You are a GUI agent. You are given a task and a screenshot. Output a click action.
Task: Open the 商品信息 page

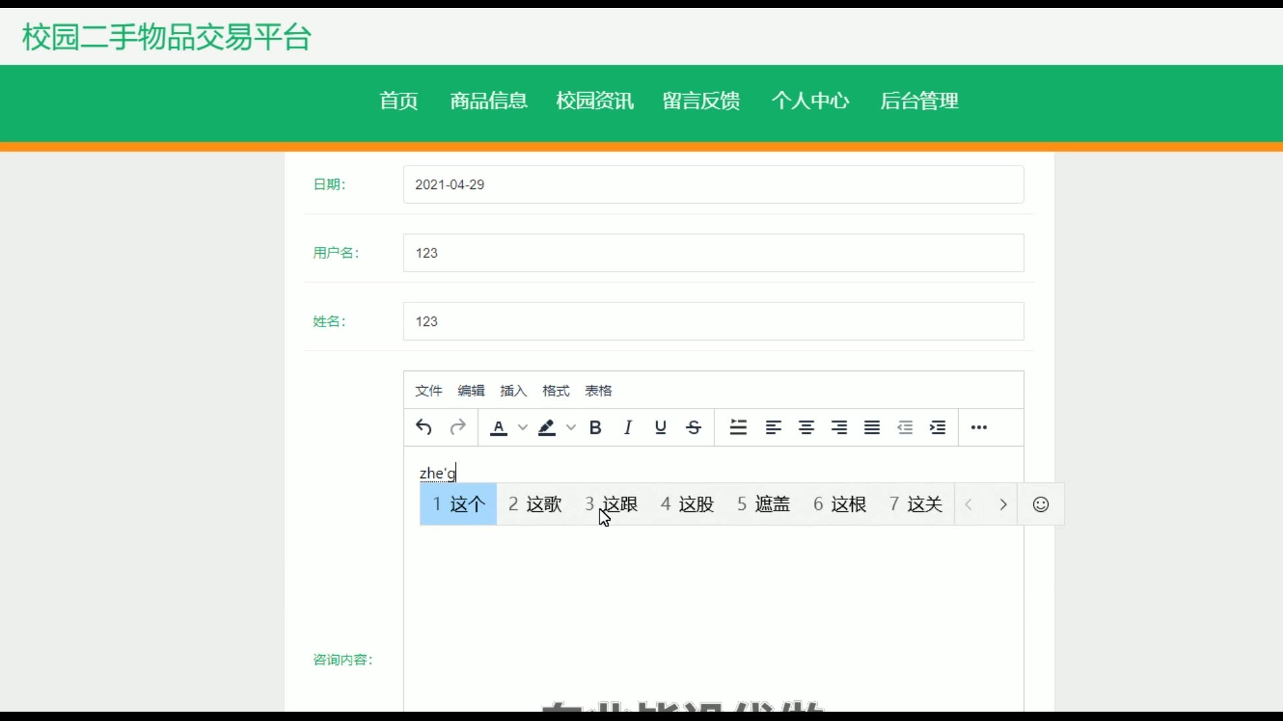pyautogui.click(x=489, y=101)
